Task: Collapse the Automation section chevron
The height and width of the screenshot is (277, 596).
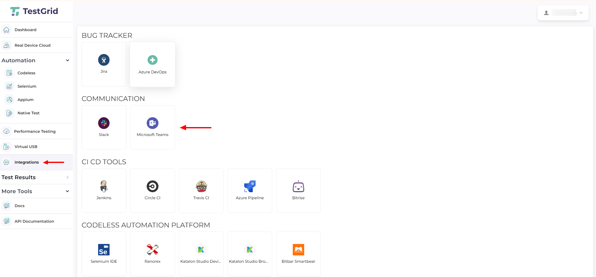Action: [x=67, y=60]
